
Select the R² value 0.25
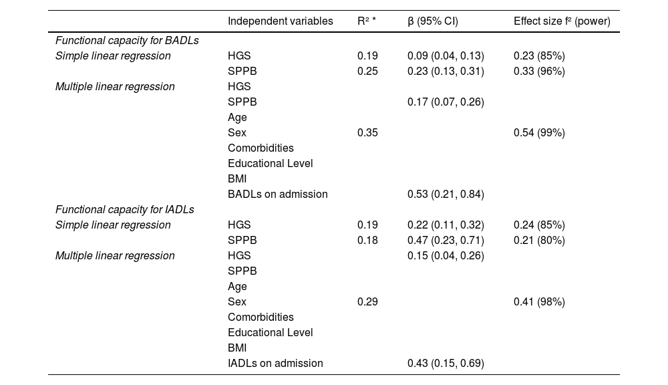(367, 72)
